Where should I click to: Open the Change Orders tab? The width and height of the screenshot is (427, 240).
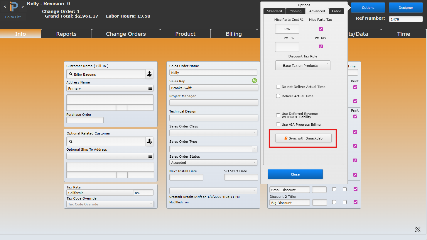[x=126, y=34]
